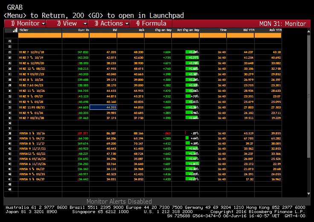Viewport: 314px width, 222px height.
Task: Select the VENZ 6 12/09/20 ticker
Action: click(32, 63)
